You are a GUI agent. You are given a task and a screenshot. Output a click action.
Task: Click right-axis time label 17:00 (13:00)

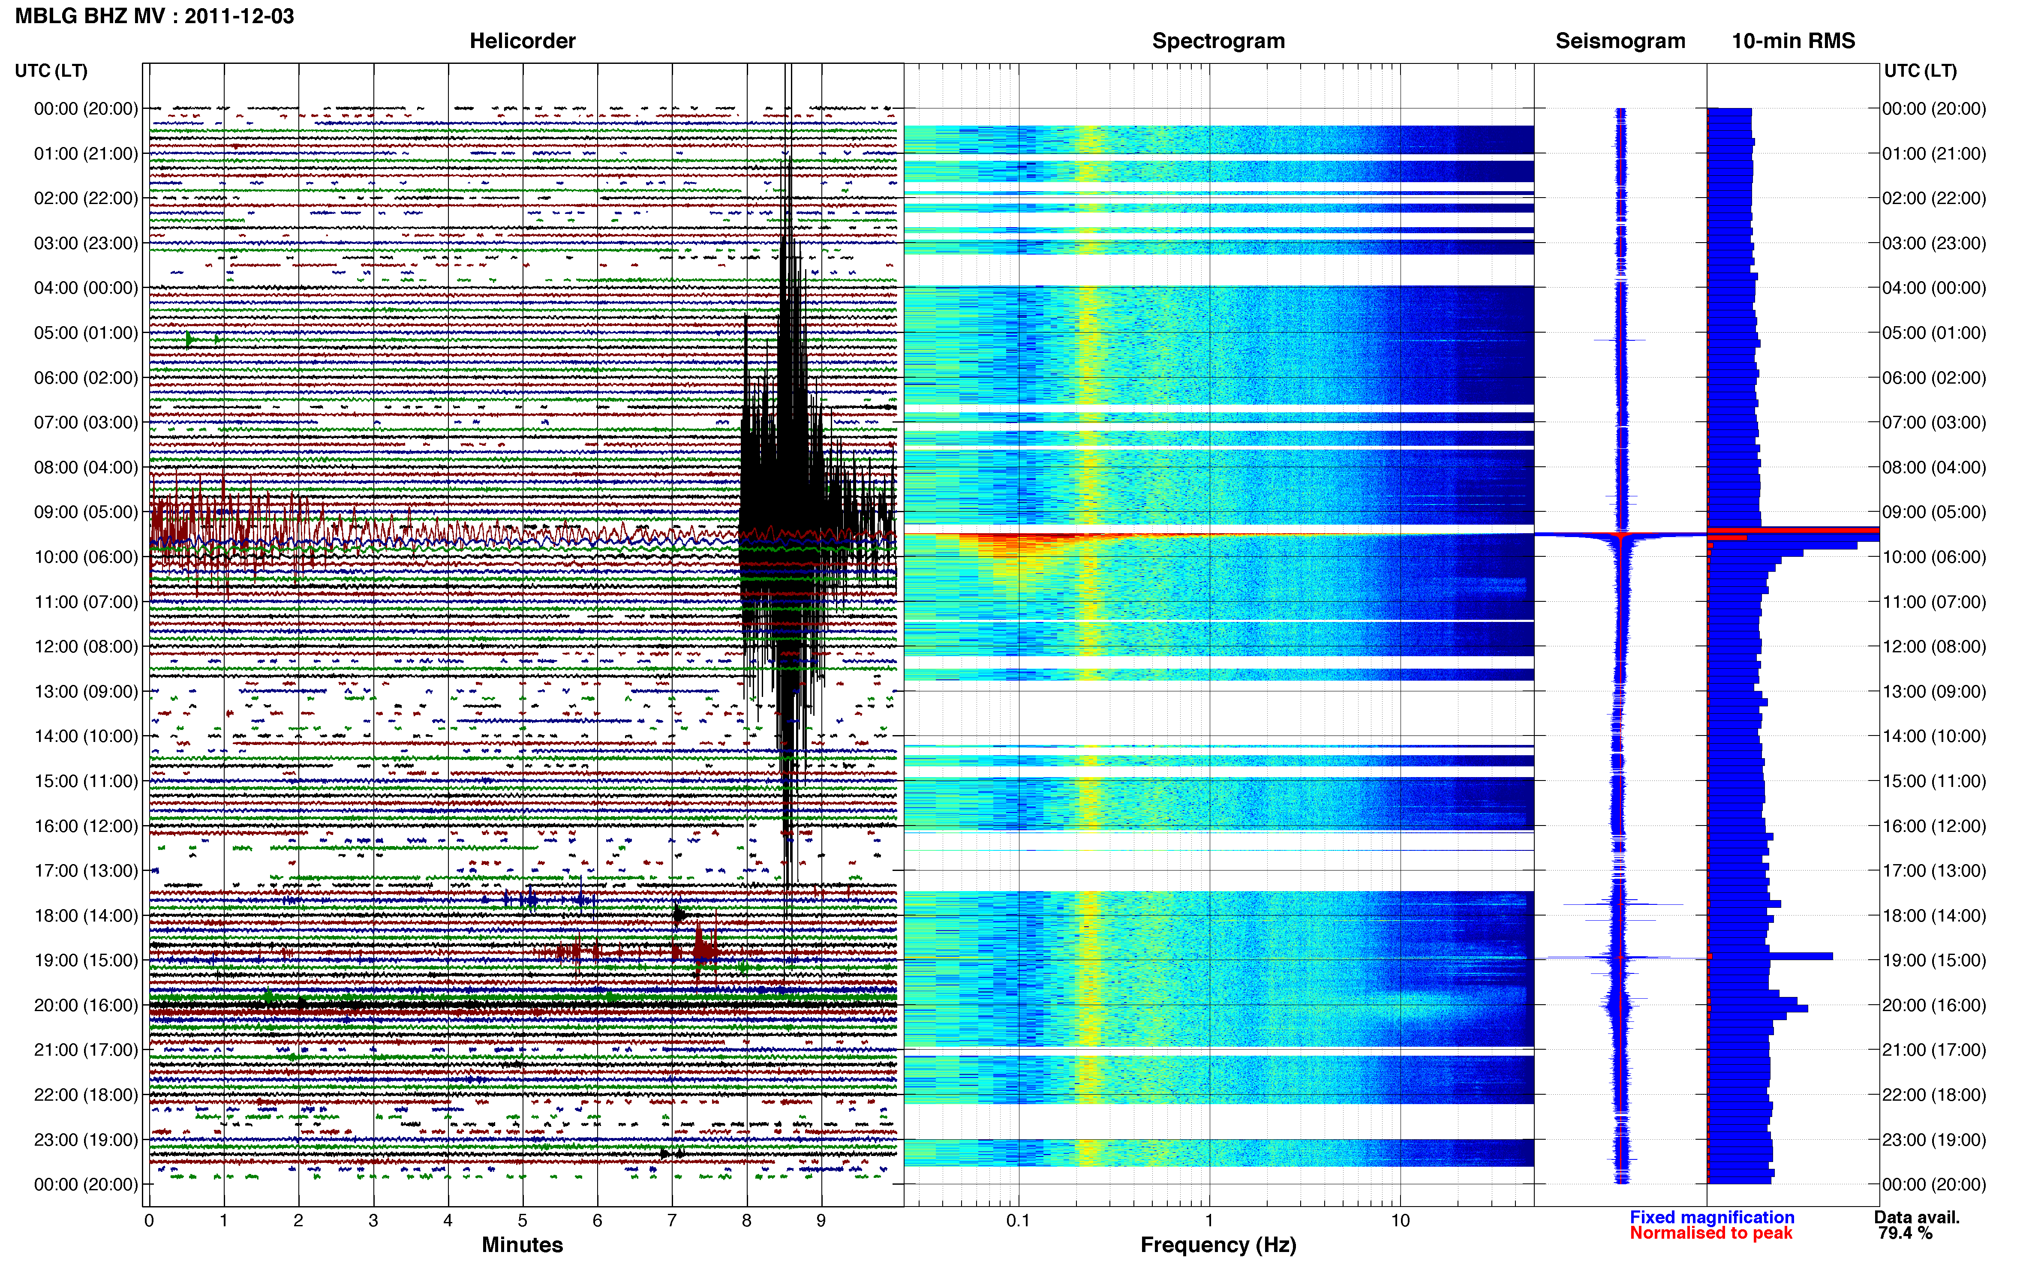pyautogui.click(x=1934, y=870)
